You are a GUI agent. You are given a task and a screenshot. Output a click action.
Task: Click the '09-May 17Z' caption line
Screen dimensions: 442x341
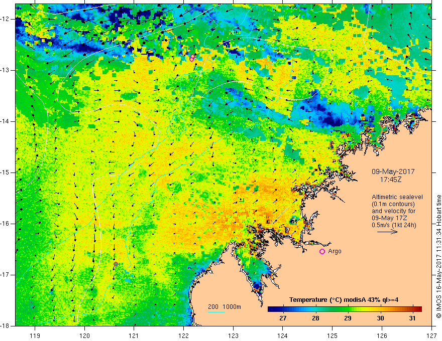(389, 218)
